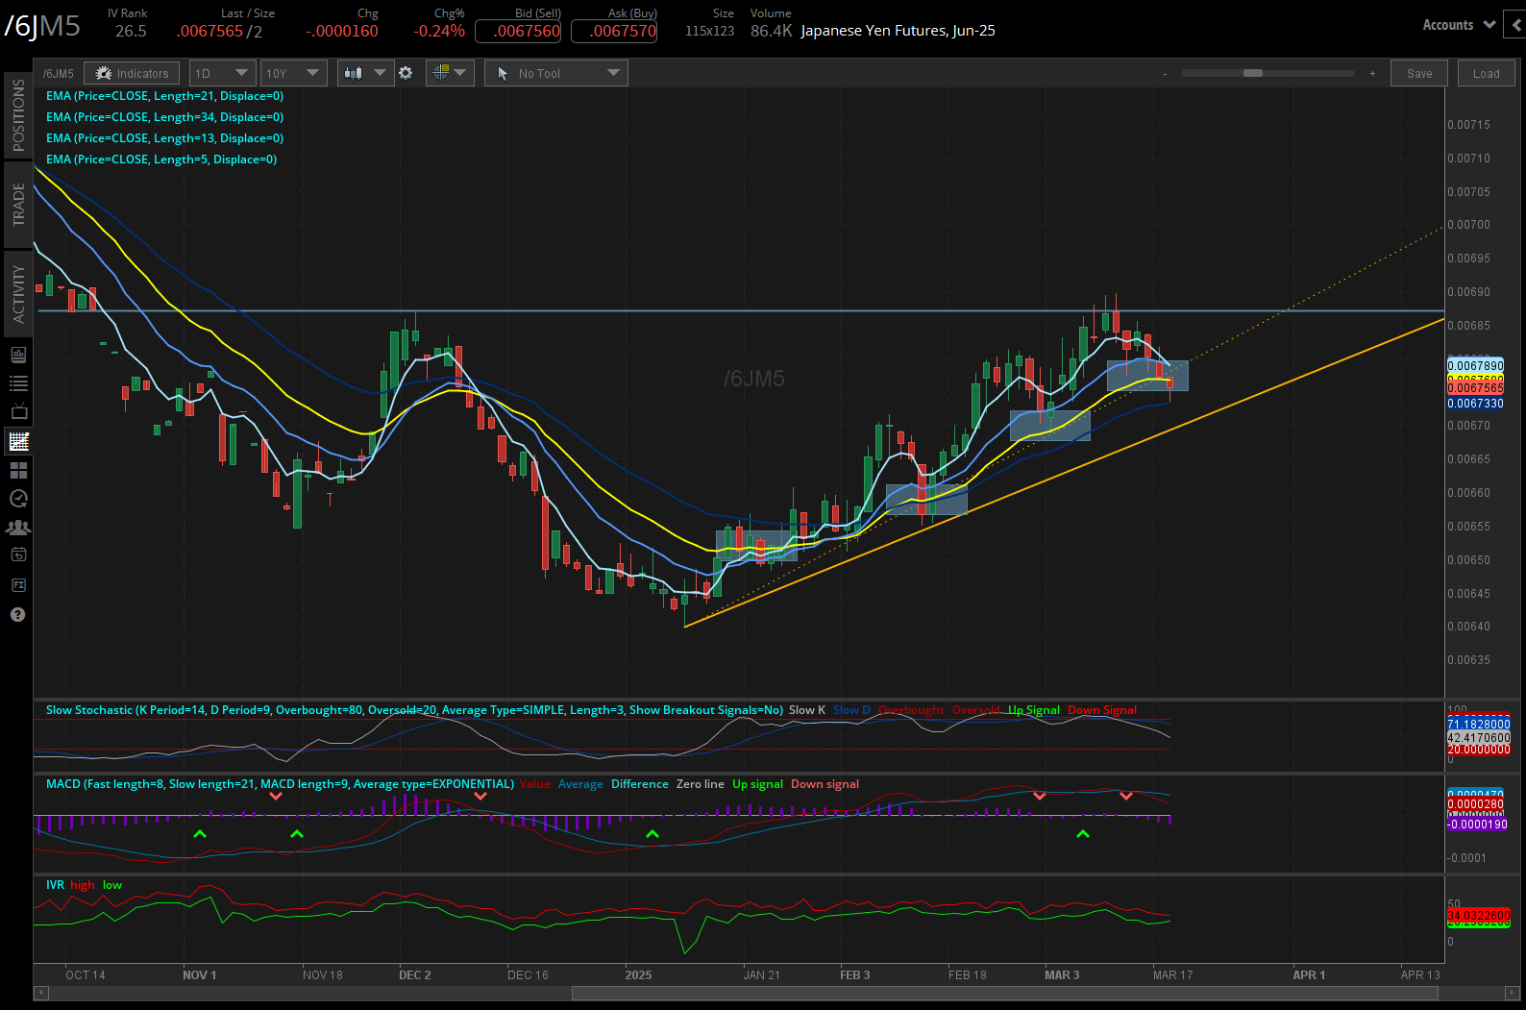The image size is (1526, 1010).
Task: Switch to the ACTIVITY tab
Action: point(18,294)
